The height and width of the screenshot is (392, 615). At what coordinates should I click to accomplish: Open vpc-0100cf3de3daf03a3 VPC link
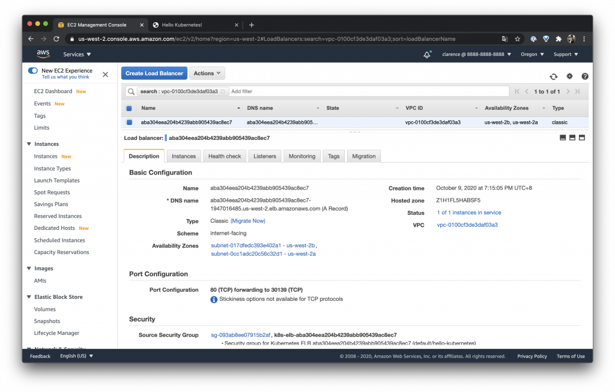pyautogui.click(x=467, y=225)
